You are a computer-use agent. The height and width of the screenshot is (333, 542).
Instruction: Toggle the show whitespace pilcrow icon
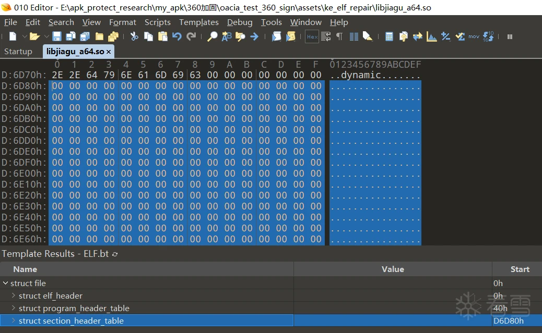[339, 36]
